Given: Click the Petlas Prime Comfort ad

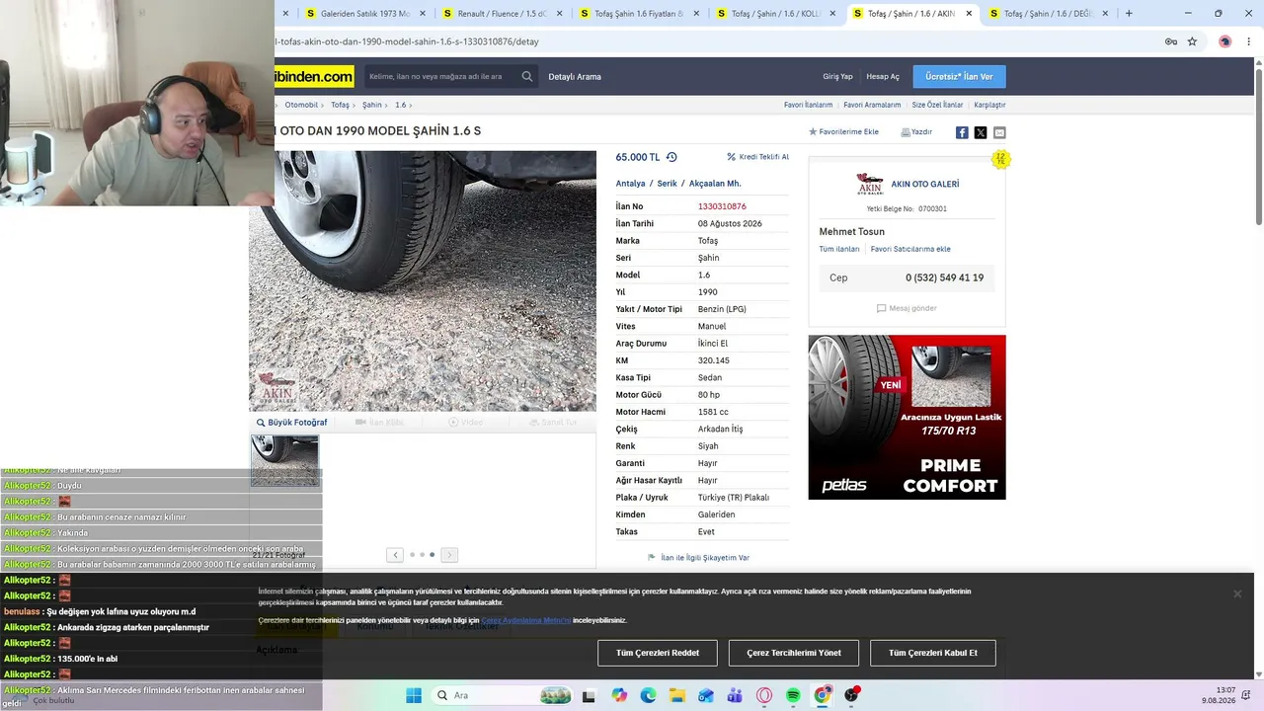Looking at the screenshot, I should (907, 417).
